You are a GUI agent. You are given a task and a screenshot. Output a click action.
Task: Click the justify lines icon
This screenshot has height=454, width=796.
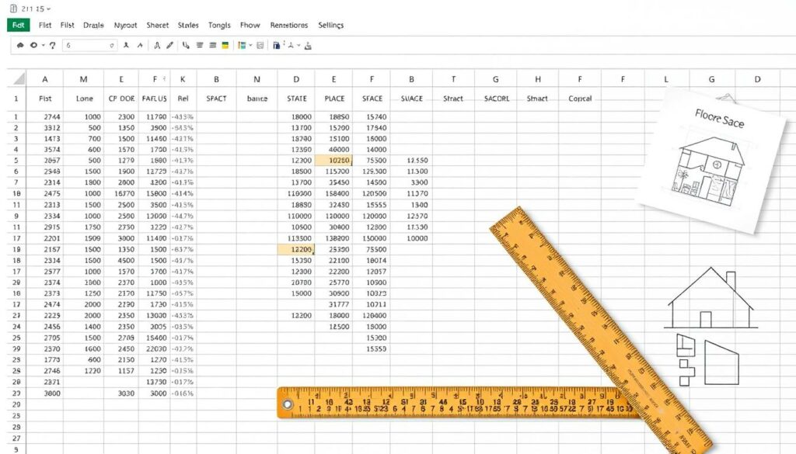(x=213, y=45)
